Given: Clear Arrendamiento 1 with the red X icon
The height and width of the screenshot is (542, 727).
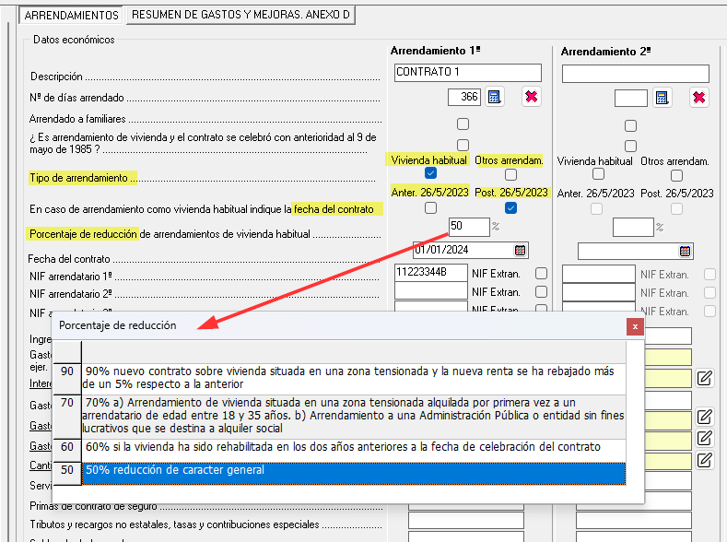Looking at the screenshot, I should (532, 97).
